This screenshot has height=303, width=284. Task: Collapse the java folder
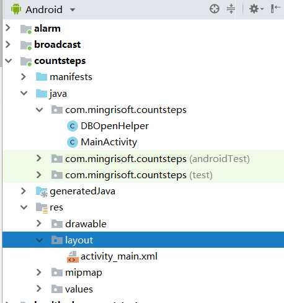pyautogui.click(x=24, y=93)
